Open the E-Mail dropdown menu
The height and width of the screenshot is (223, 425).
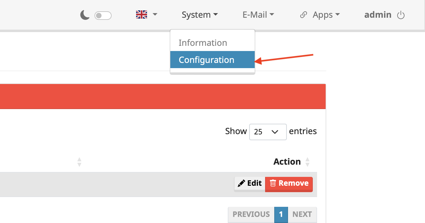pyautogui.click(x=258, y=15)
